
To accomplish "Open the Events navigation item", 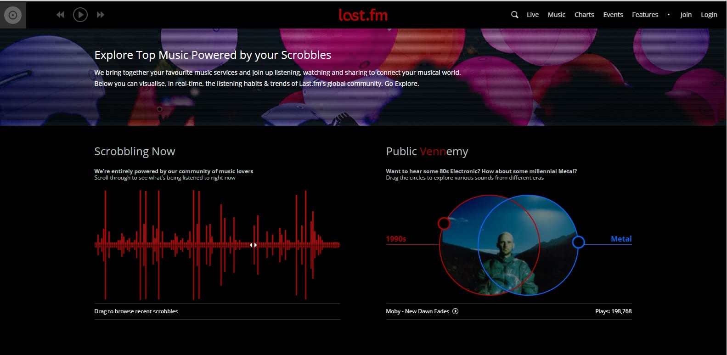I will click(x=613, y=15).
